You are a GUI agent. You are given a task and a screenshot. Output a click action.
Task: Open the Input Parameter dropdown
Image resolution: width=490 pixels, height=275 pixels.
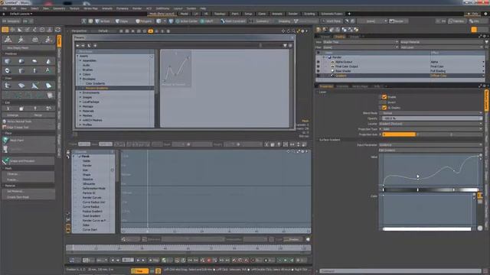click(x=430, y=145)
